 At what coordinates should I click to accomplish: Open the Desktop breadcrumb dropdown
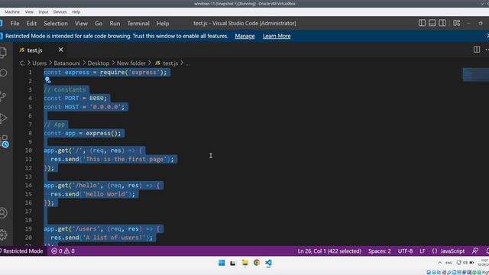tap(99, 63)
